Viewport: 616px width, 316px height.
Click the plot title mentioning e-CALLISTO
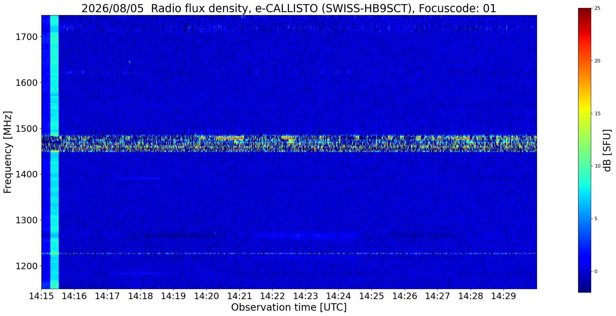tap(289, 9)
